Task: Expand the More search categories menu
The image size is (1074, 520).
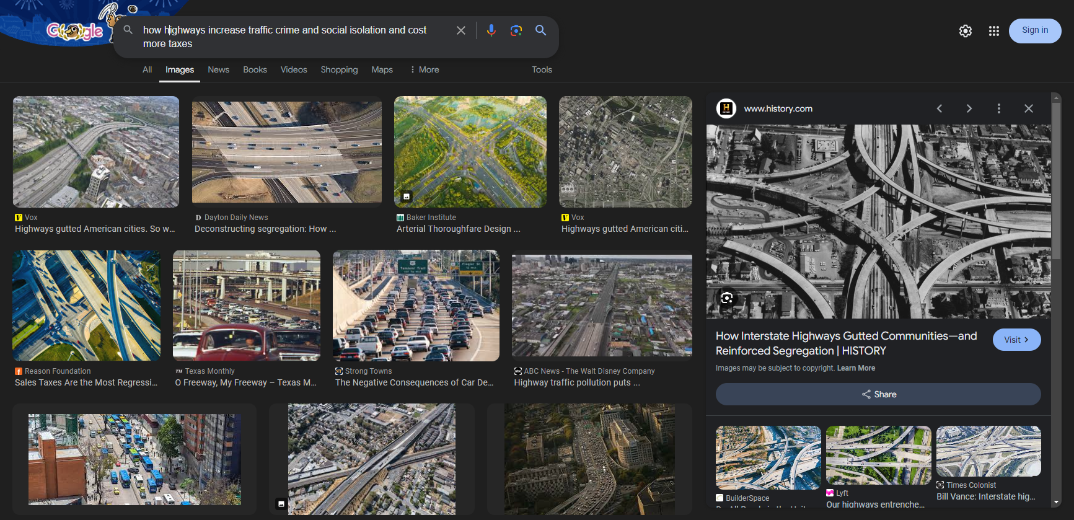Action: click(x=425, y=69)
